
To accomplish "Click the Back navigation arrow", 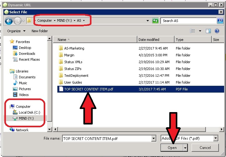I will tap(9, 21).
